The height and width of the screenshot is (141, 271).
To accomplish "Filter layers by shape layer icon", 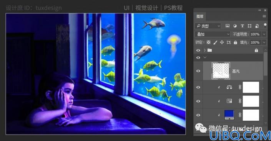I will pyautogui.click(x=249, y=26).
